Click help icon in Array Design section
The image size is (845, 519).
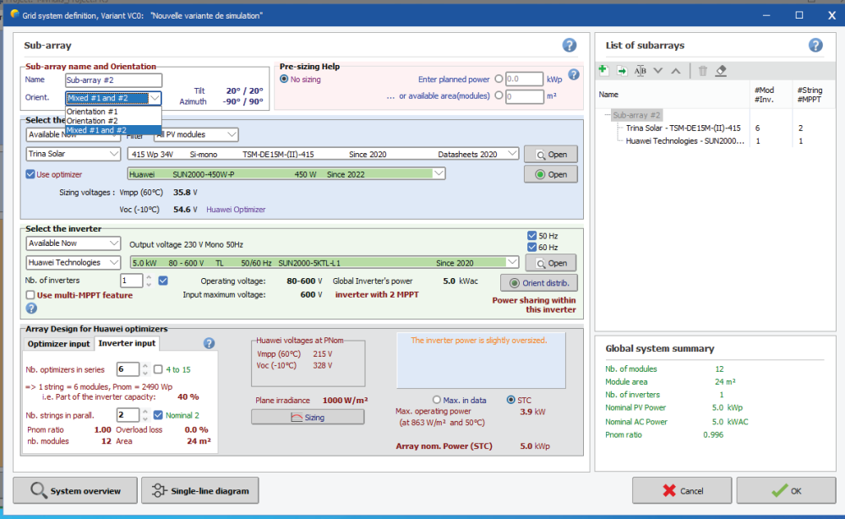[210, 343]
